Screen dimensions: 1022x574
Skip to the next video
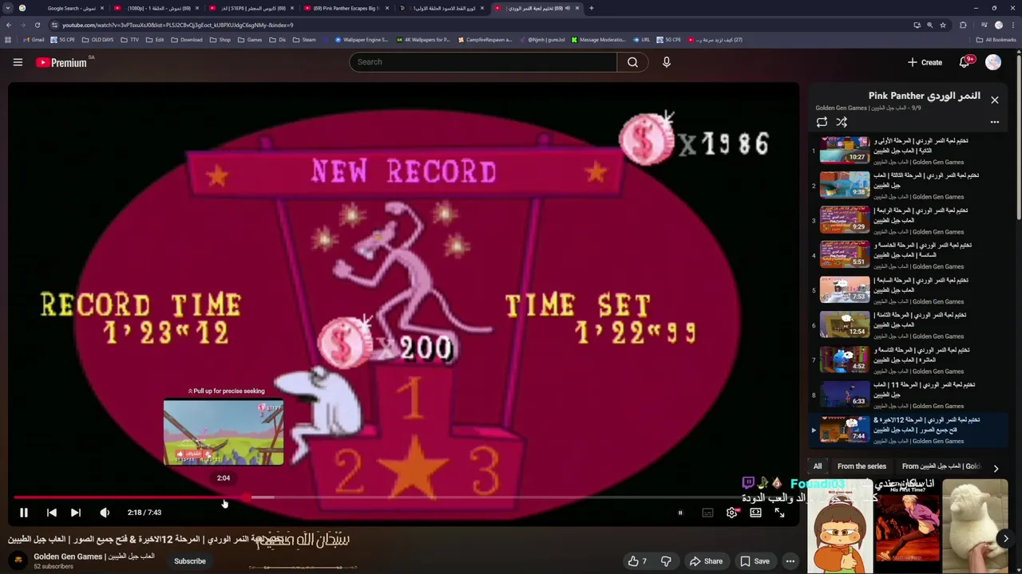coord(75,513)
